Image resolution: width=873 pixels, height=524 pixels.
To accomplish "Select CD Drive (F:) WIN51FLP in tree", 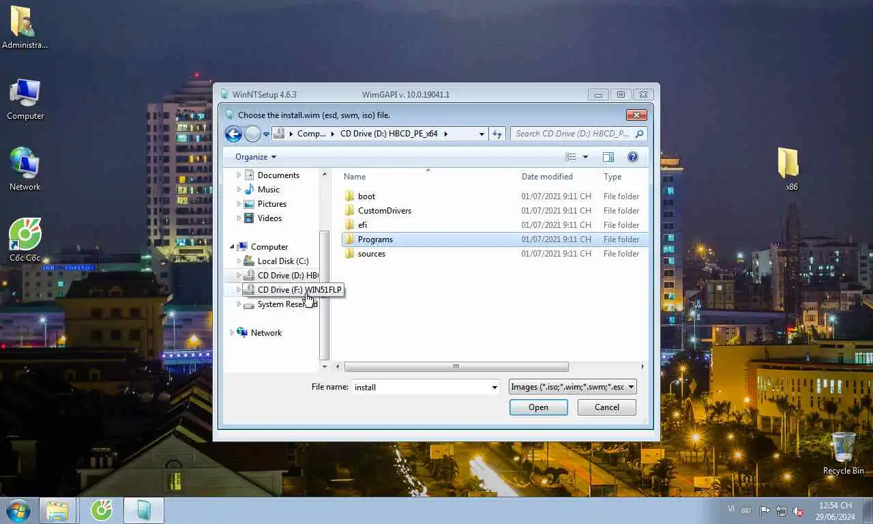I will (x=292, y=290).
